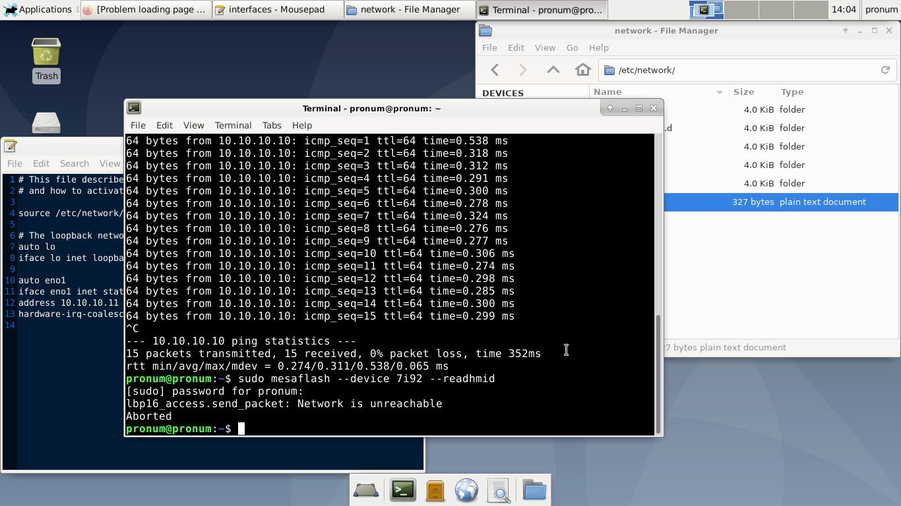Viewport: 901px width, 506px height.
Task: Launch terminal emulator from bottom dock
Action: pyautogui.click(x=402, y=490)
